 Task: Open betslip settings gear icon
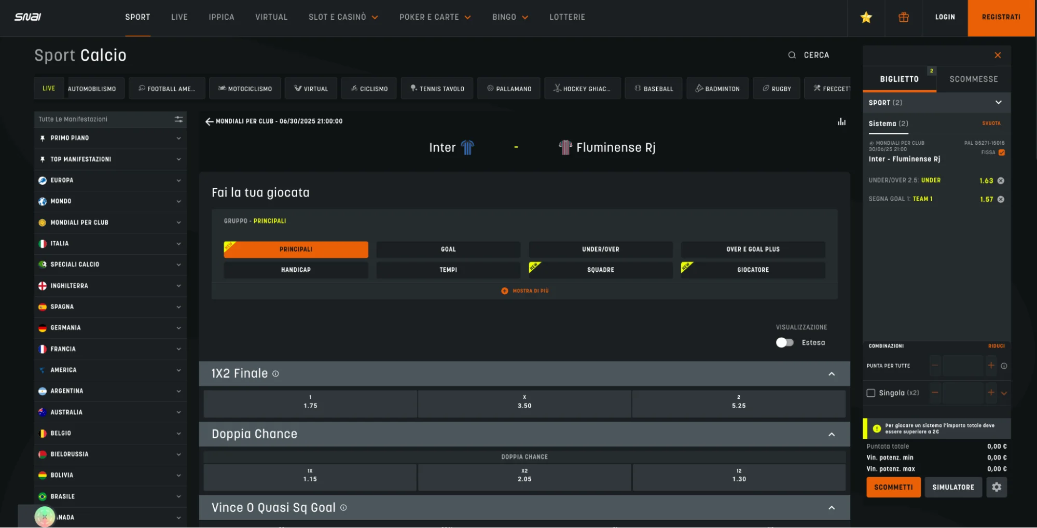(996, 487)
